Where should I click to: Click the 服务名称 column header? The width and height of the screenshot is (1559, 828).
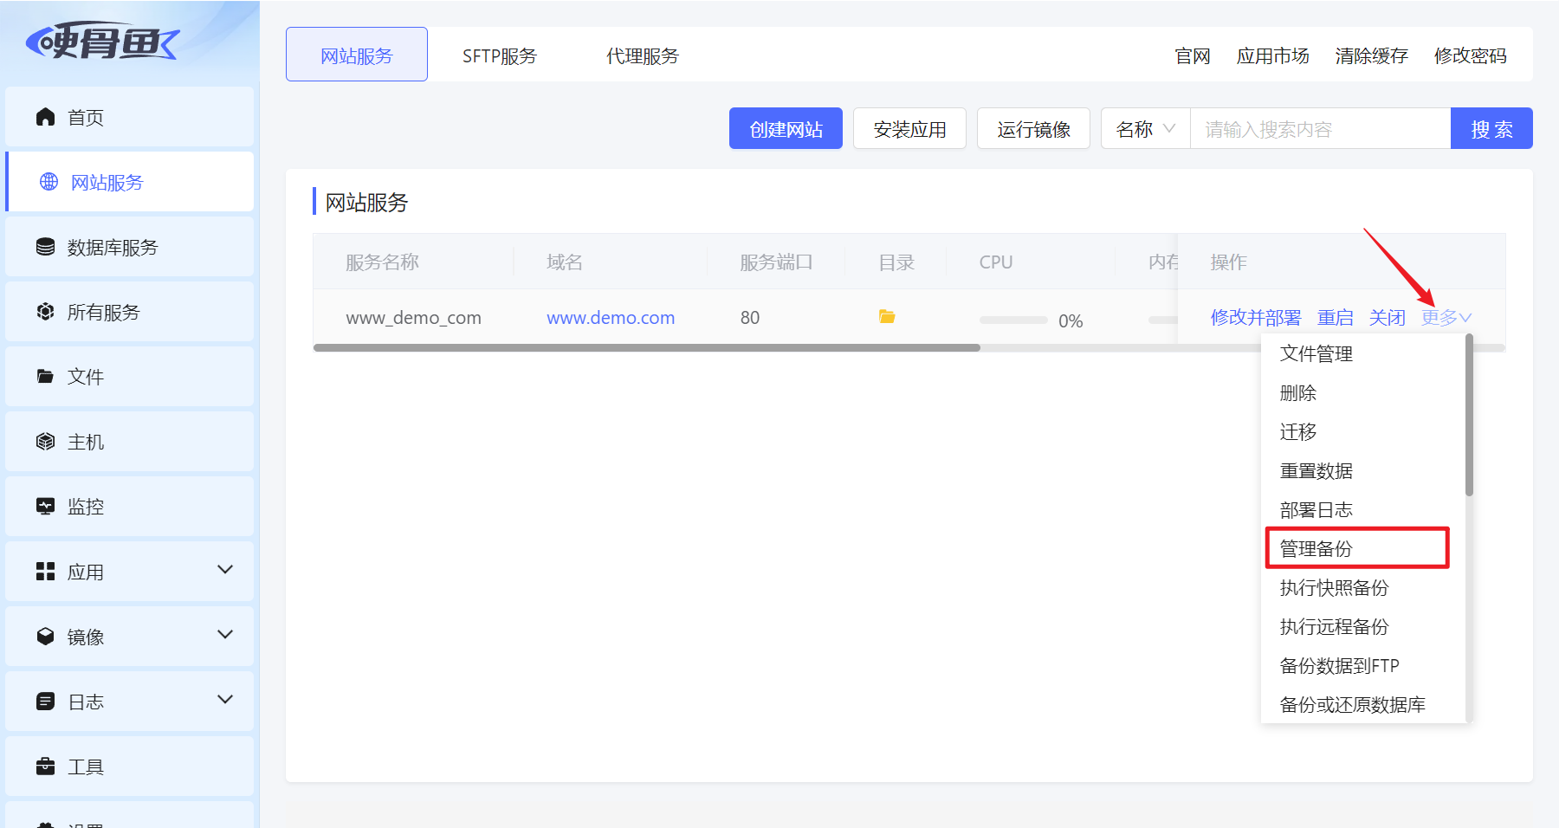coord(382,262)
